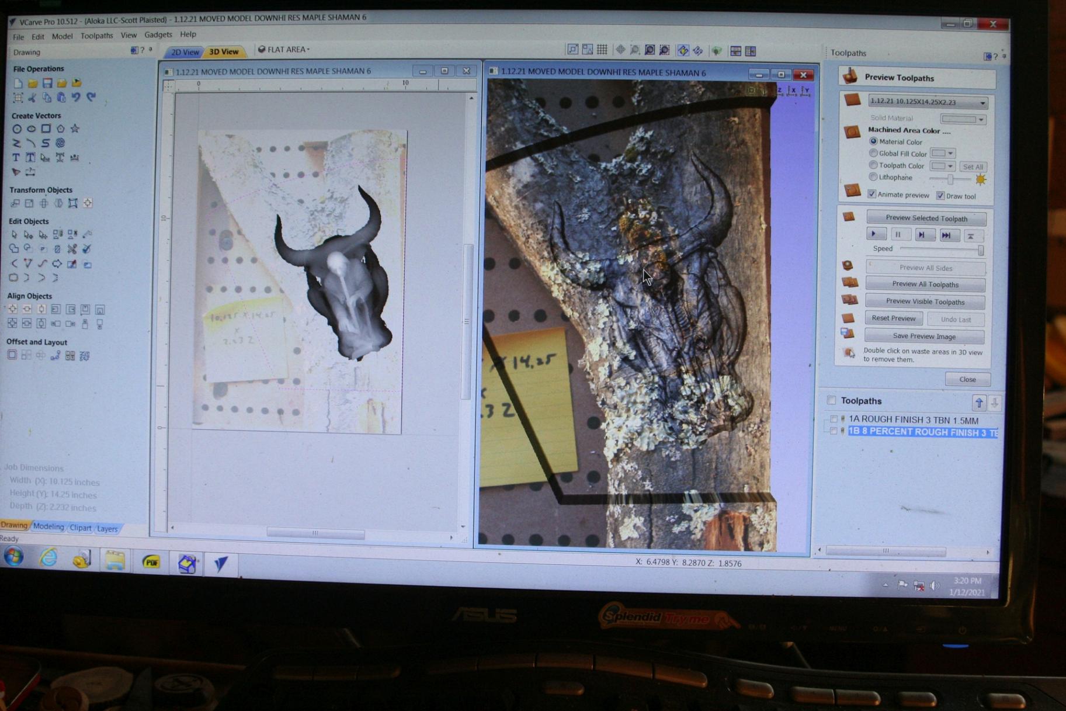The image size is (1066, 711).
Task: Toggle the snap grid in view toolbar
Action: (602, 50)
